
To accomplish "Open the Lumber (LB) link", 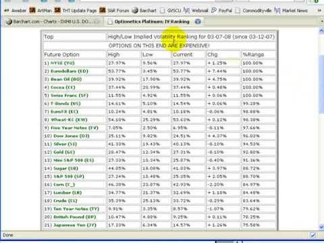I will [67, 193].
